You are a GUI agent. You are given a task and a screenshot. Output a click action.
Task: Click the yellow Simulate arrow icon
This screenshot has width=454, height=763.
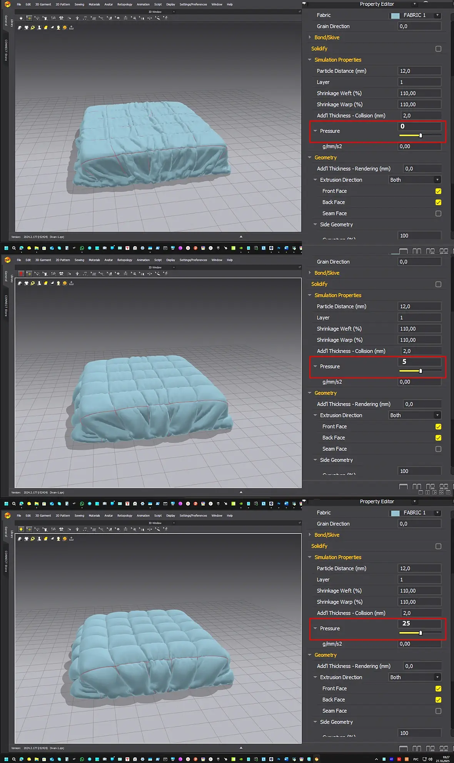click(x=21, y=529)
